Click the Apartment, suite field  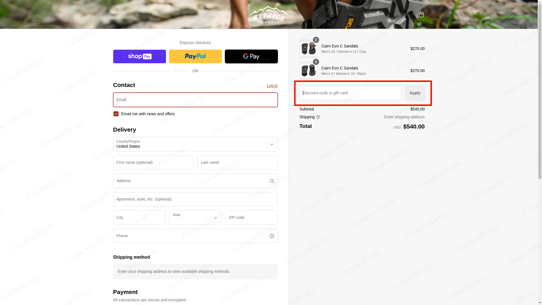coord(195,199)
